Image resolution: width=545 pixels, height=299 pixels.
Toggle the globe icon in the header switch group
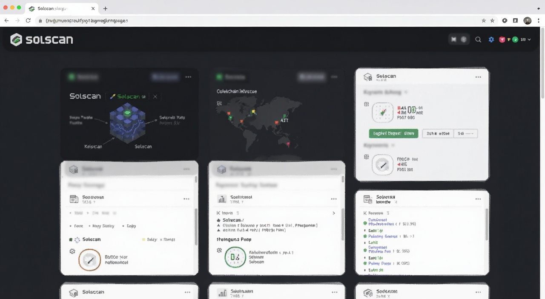(464, 39)
